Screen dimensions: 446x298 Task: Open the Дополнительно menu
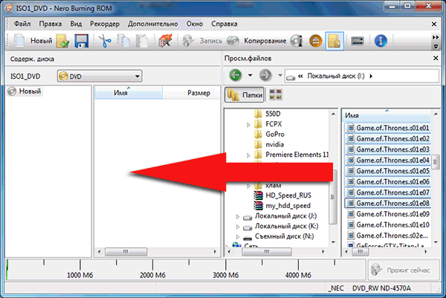[x=152, y=24]
